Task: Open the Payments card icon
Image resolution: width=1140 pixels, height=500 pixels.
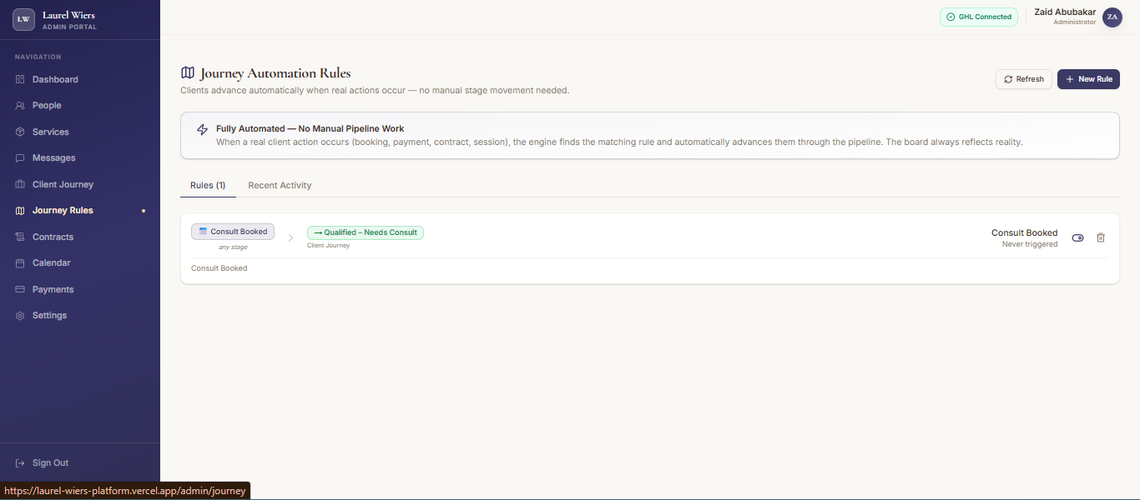Action: (20, 289)
